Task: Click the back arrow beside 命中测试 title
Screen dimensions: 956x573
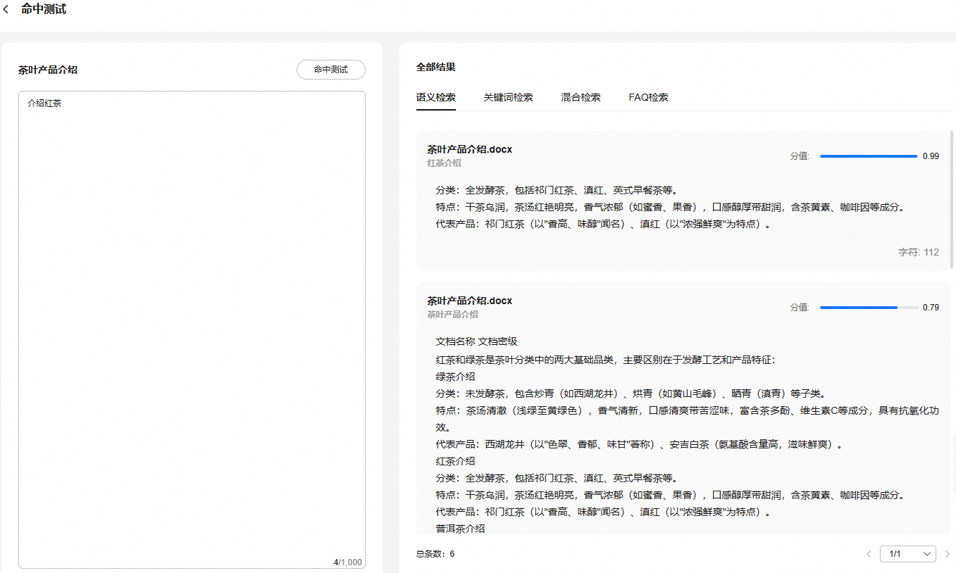Action: tap(6, 10)
